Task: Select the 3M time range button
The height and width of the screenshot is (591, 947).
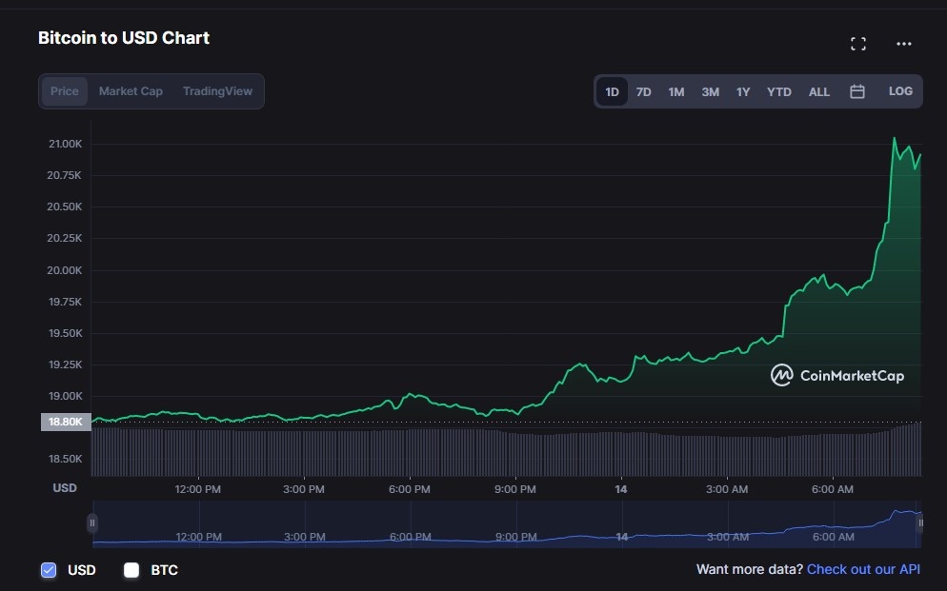Action: tap(710, 90)
